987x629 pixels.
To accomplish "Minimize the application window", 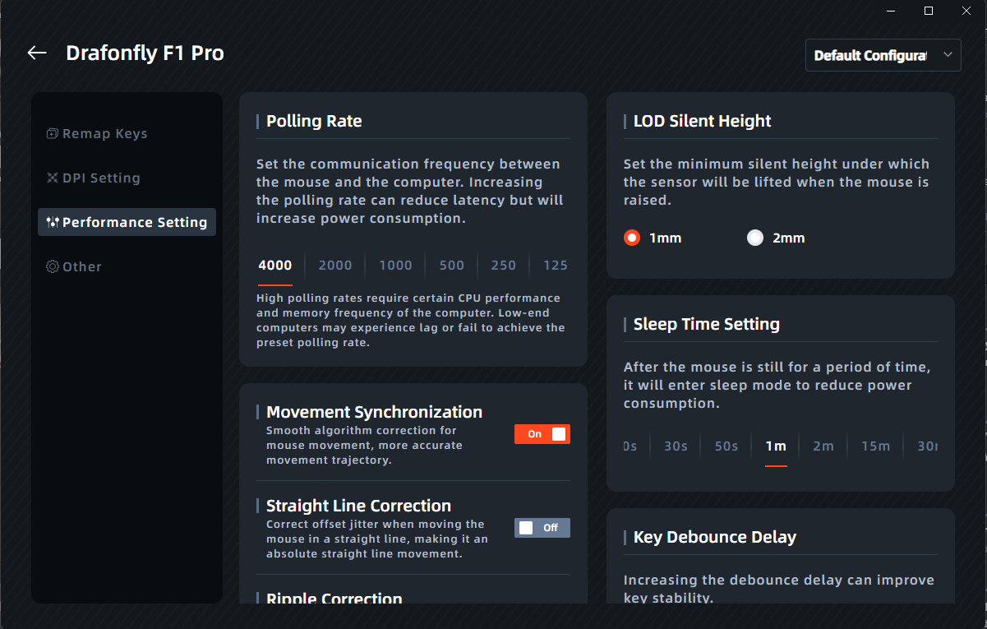I will (x=892, y=11).
